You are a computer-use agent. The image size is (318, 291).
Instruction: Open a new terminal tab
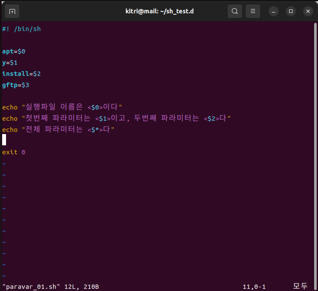[12, 11]
